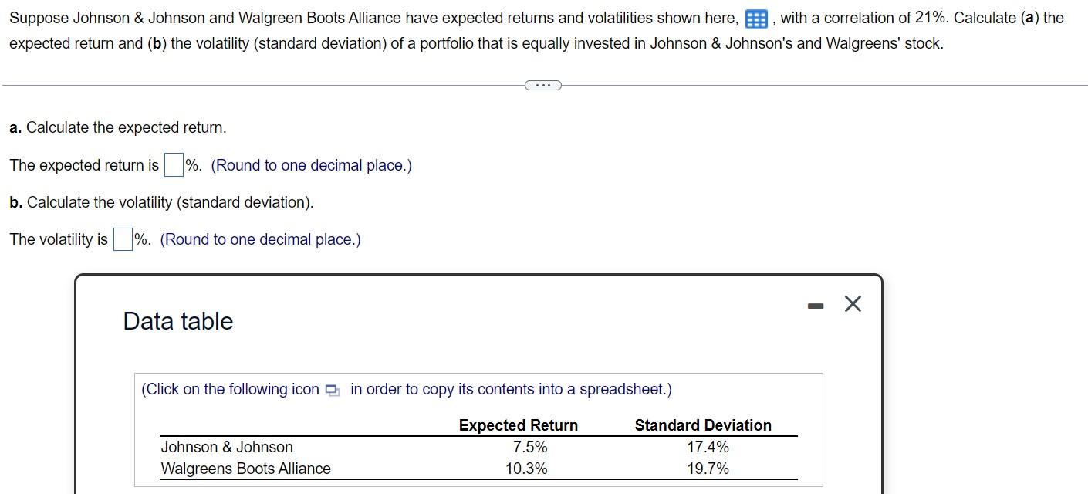1088x494 pixels.
Task: Select the copy icon next to 'Click on the following icon'
Action: [x=332, y=391]
